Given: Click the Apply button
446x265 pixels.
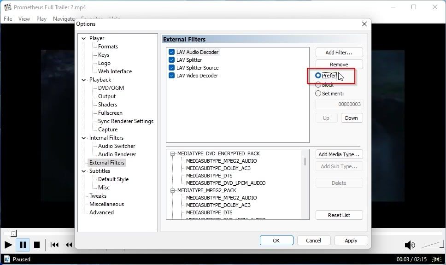Looking at the screenshot, I should (351, 241).
